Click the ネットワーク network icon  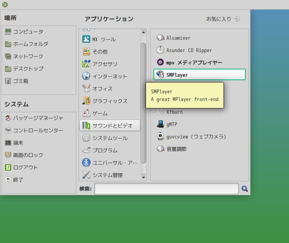click(x=8, y=56)
